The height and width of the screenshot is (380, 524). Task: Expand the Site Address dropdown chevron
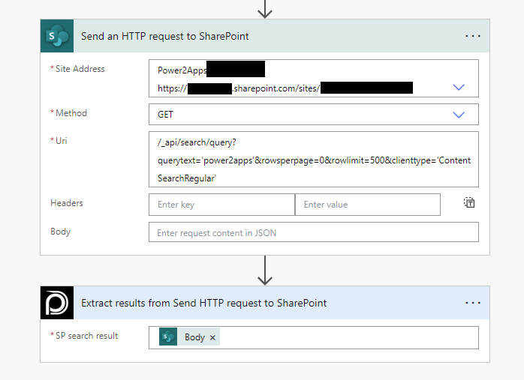pyautogui.click(x=459, y=88)
